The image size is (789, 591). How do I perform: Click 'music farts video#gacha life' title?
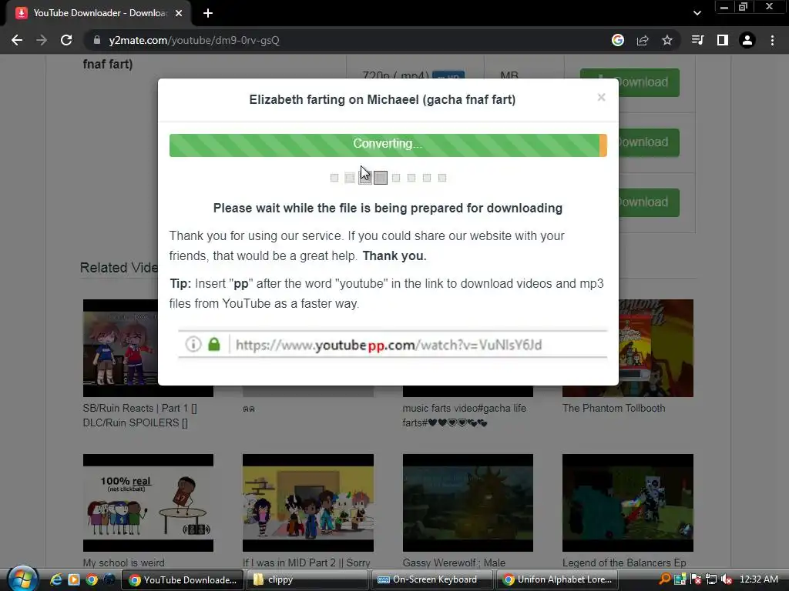[x=464, y=415]
